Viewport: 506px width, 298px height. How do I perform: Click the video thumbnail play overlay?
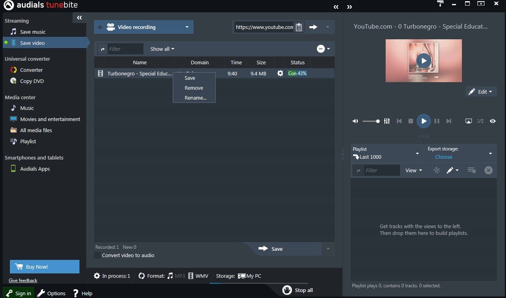[x=424, y=61]
